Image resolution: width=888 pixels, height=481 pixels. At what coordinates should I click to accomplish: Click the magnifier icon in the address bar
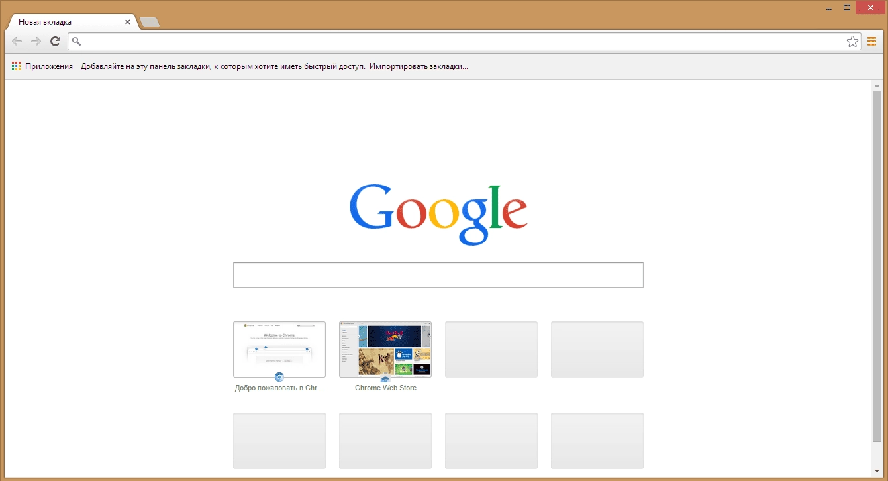click(76, 42)
